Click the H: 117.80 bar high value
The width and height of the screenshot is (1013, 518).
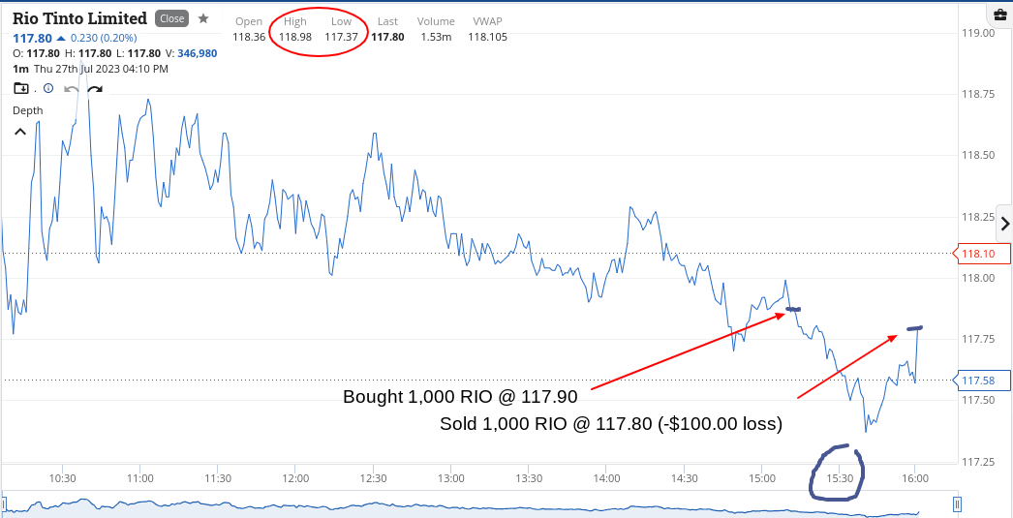[94, 53]
